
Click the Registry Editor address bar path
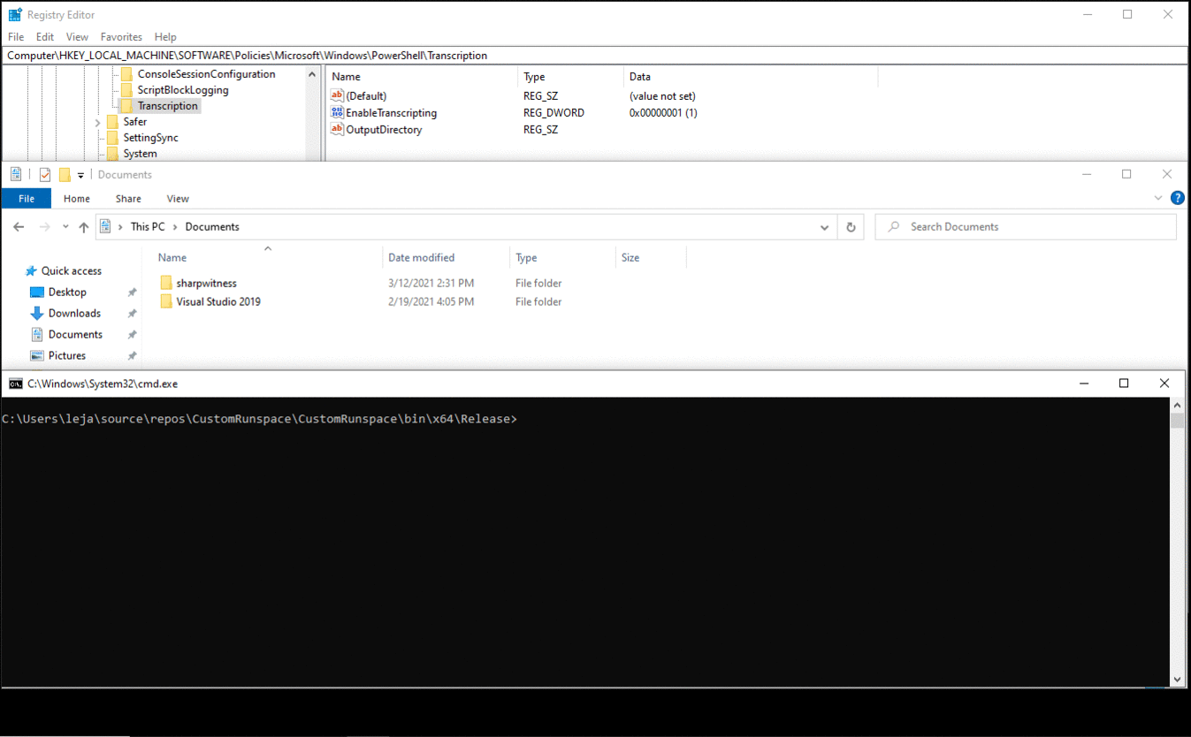595,55
